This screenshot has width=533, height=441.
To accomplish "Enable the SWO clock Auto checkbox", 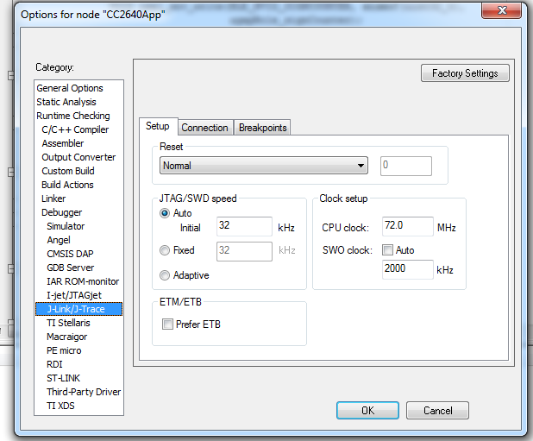I will (387, 250).
